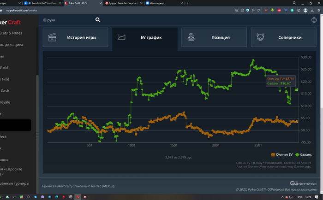Open a new browser tab with plus
This screenshot has height=200, width=323.
[x=188, y=3]
